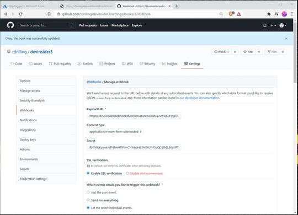The image size is (298, 215).
Task: Click the GitHub Octocat logo
Action: [x=10, y=25]
